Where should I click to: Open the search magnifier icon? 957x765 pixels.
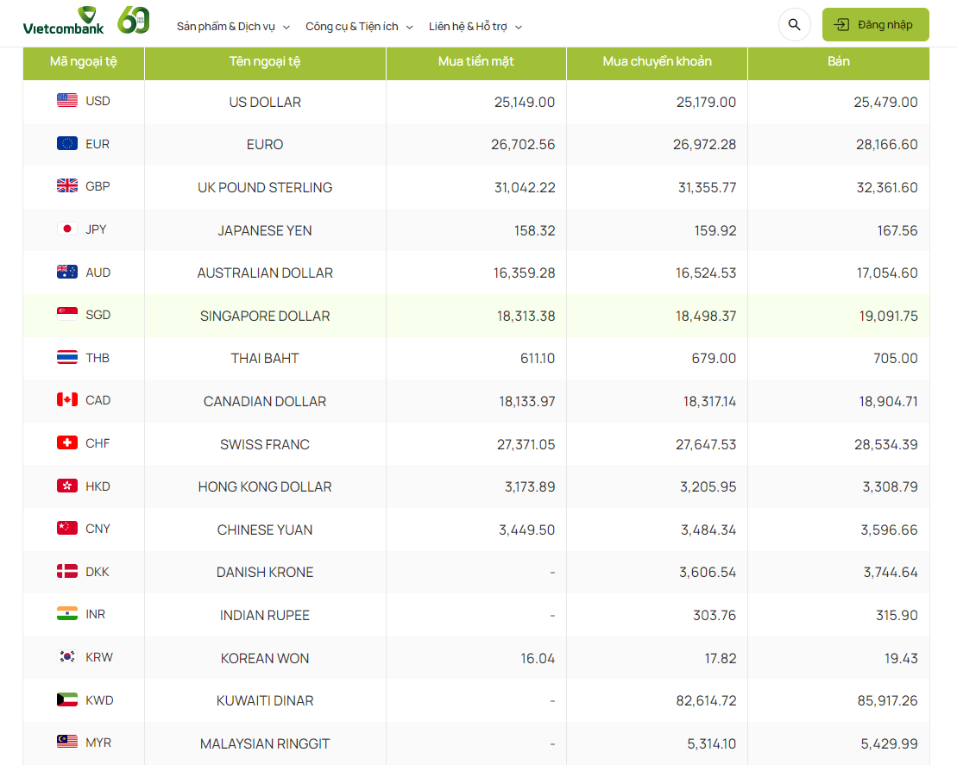point(794,25)
